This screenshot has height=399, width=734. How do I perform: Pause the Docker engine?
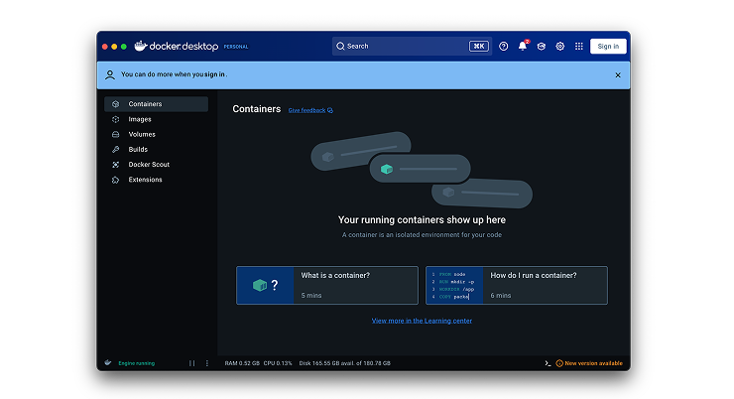pyautogui.click(x=191, y=363)
